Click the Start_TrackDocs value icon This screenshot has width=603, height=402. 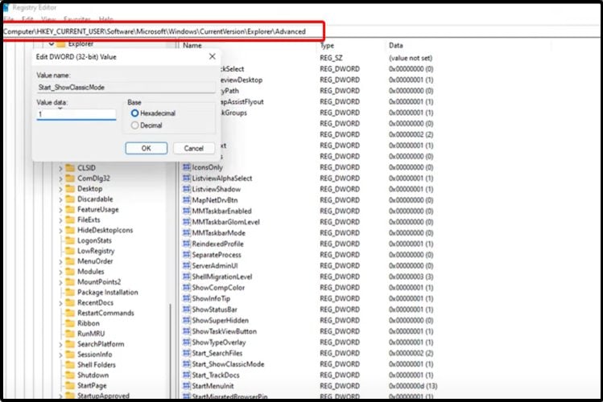[x=187, y=375]
